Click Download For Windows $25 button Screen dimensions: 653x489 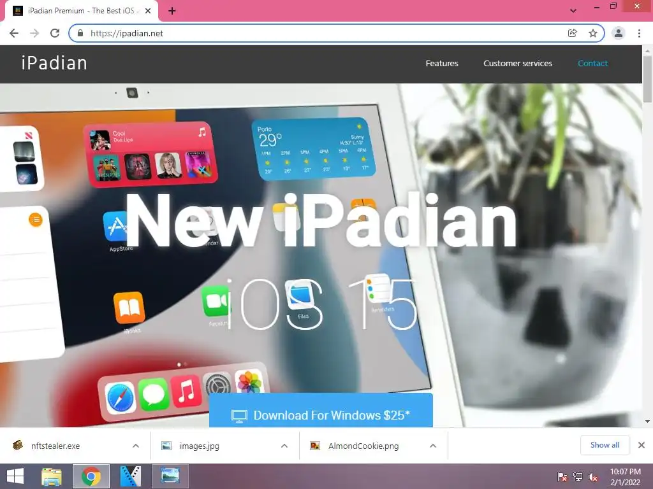pyautogui.click(x=321, y=411)
